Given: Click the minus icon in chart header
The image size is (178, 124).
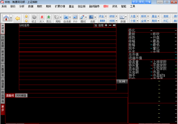Looking at the screenshot, I should coord(110,25).
